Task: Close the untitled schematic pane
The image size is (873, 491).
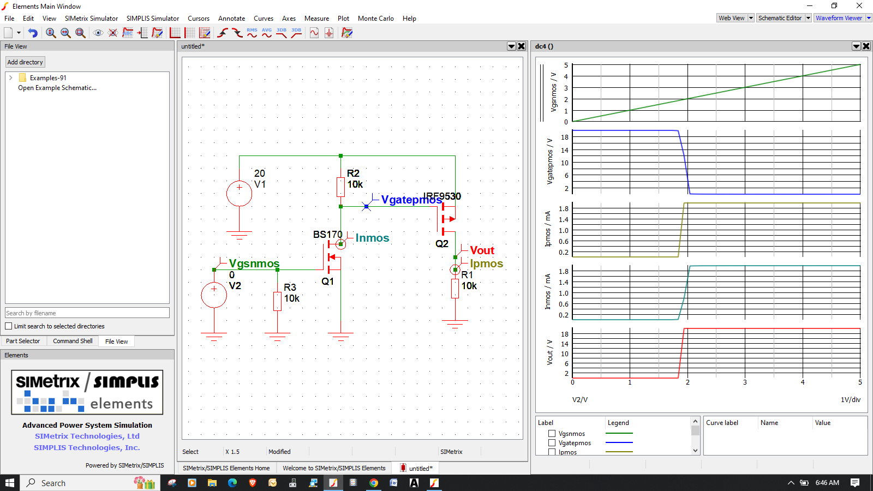Action: [x=522, y=46]
